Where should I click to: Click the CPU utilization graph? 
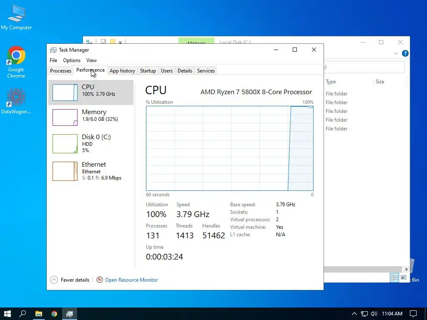[x=230, y=148]
